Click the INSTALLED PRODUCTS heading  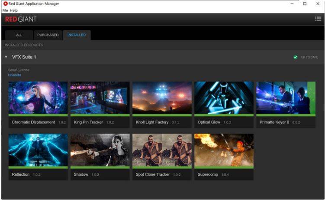click(x=24, y=45)
